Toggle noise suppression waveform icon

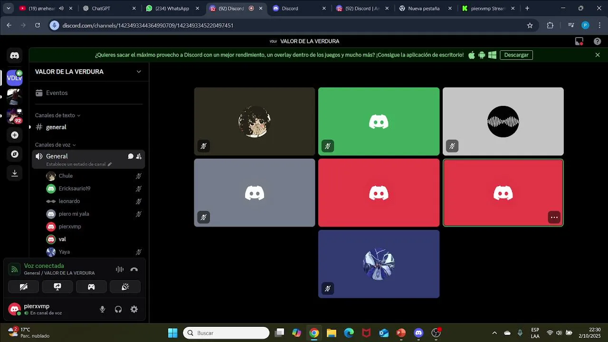coord(120,269)
